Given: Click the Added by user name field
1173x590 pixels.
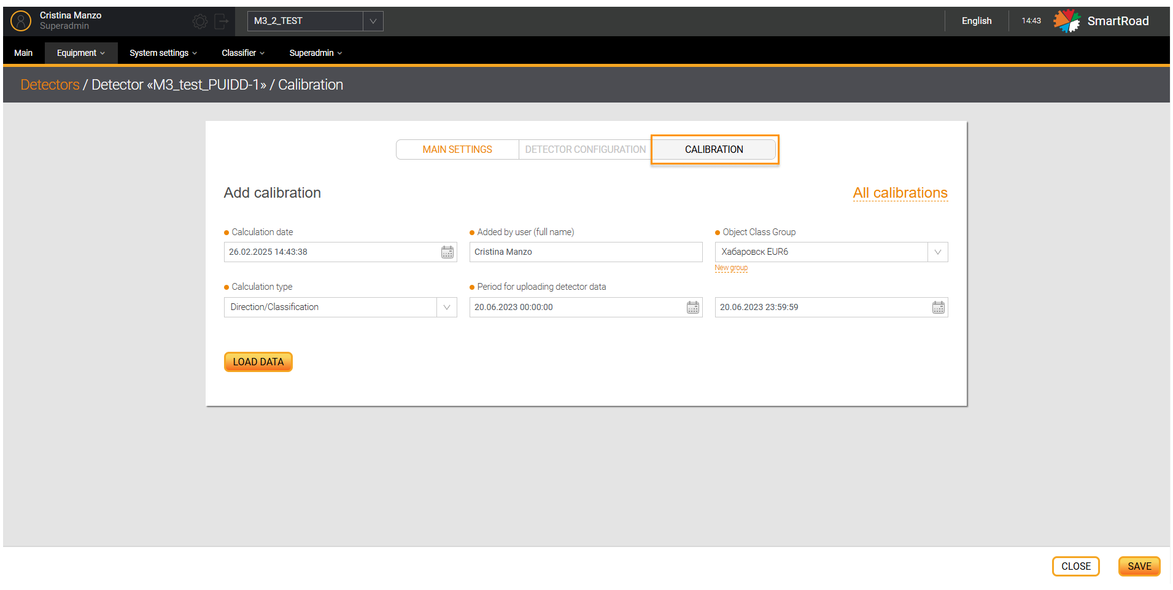Looking at the screenshot, I should 586,252.
